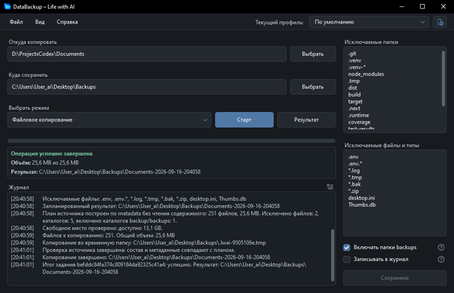Select "Thumbs.db" in excluded files list
The image size is (454, 293).
362,204
